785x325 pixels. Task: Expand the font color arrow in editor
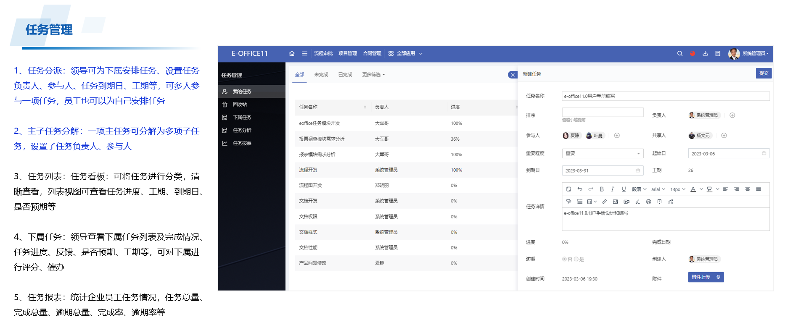coord(701,189)
